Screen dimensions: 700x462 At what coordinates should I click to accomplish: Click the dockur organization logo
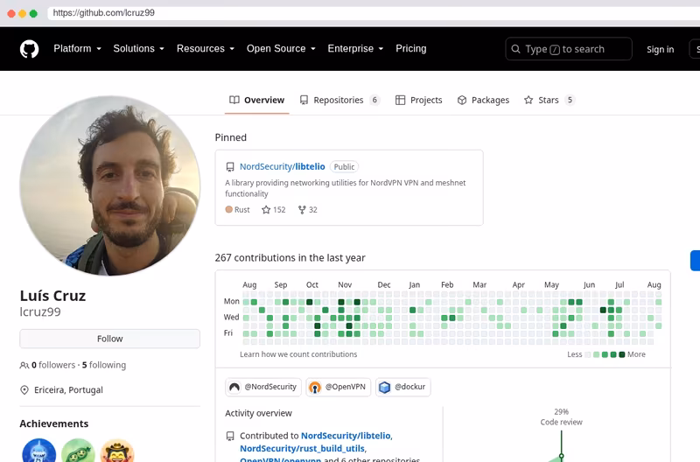point(384,387)
